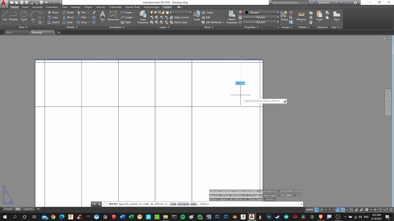Image resolution: width=394 pixels, height=221 pixels.
Task: Click Create block button
Action: tap(207, 13)
